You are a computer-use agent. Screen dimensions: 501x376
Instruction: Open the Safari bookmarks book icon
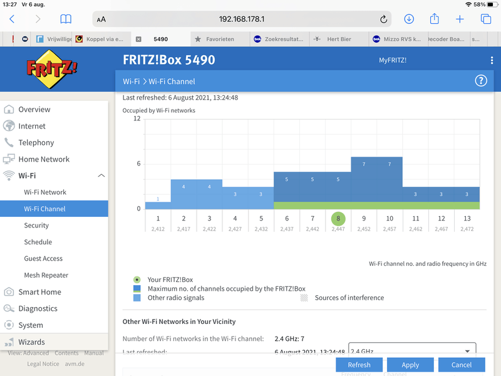[x=66, y=19]
